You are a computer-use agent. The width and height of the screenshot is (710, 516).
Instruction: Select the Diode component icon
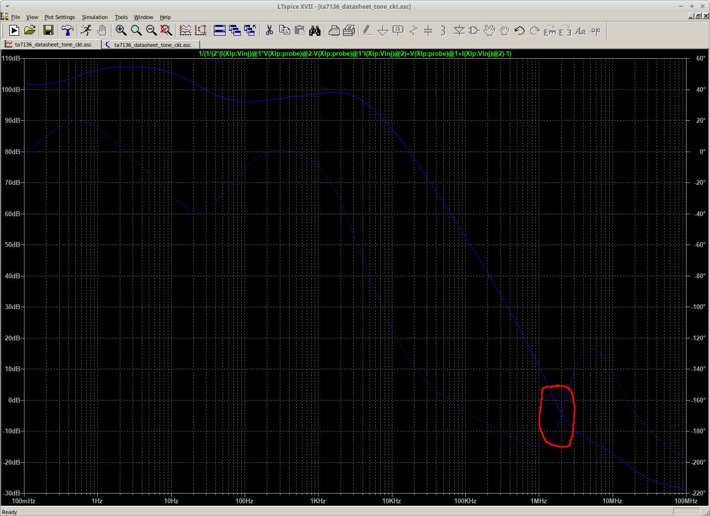[459, 31]
